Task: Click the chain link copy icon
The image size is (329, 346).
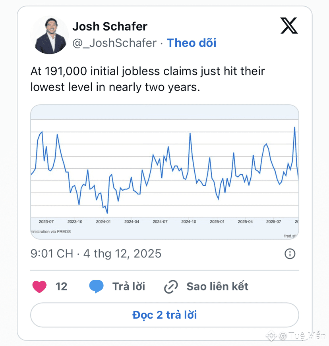Action: (x=171, y=286)
